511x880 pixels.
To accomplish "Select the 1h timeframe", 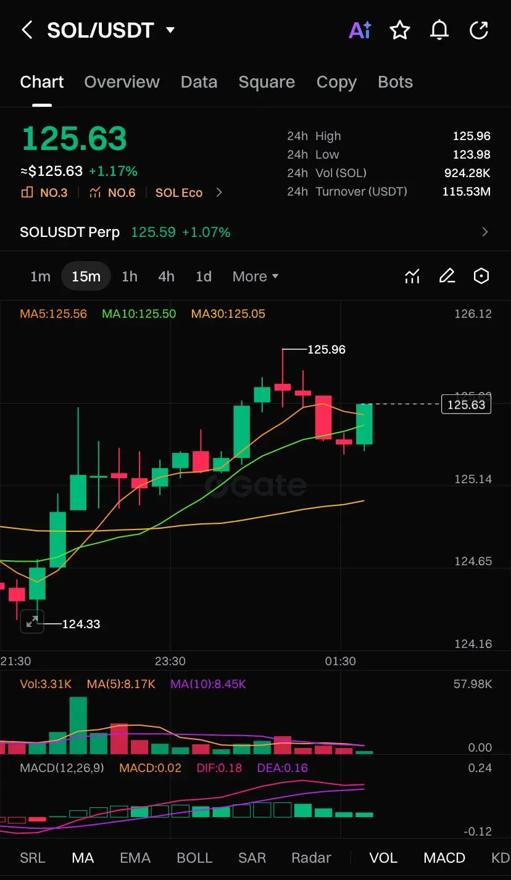I will coord(130,276).
